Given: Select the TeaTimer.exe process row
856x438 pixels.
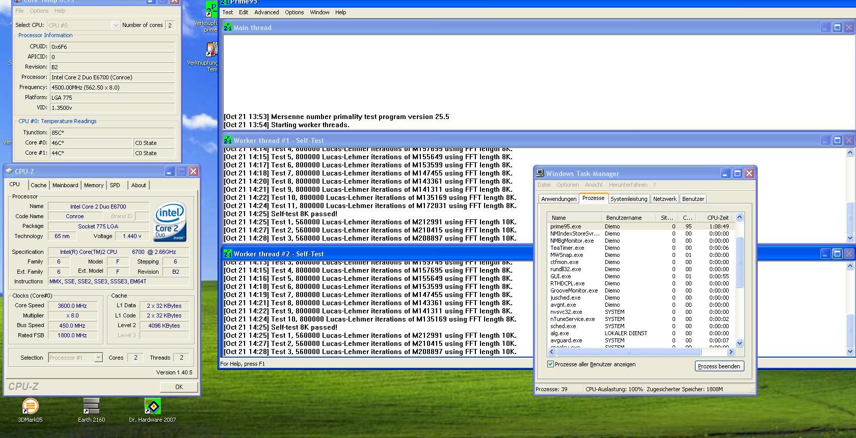Looking at the screenshot, I should tap(640, 248).
